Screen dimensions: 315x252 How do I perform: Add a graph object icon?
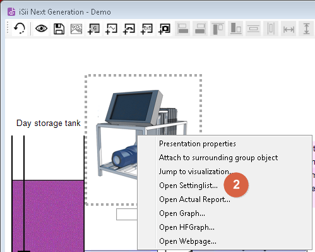coord(111,29)
